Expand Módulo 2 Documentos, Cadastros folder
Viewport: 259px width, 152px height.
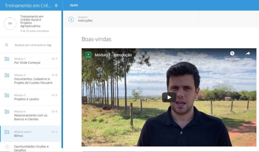click(7, 75)
